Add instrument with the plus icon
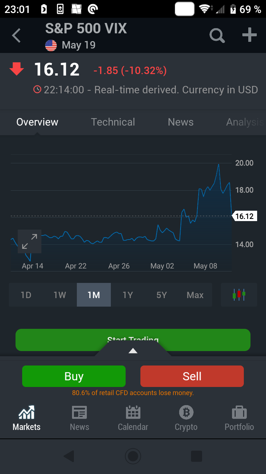 tap(249, 35)
